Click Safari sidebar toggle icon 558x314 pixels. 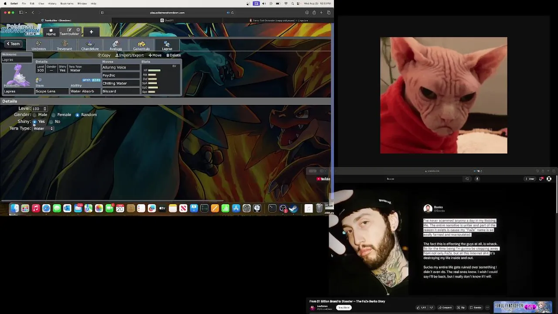point(21,13)
